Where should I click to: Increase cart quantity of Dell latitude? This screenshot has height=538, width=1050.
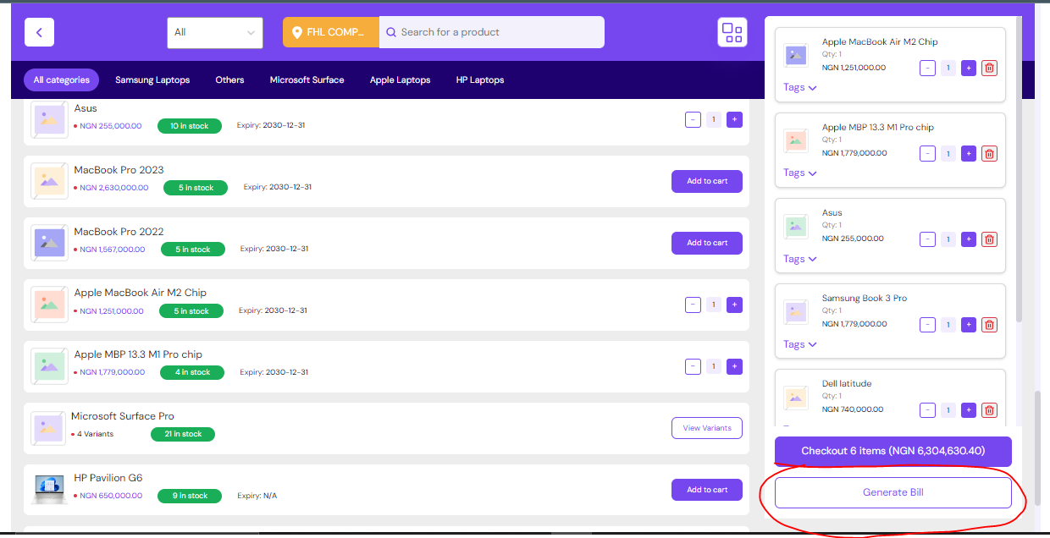pyautogui.click(x=969, y=410)
